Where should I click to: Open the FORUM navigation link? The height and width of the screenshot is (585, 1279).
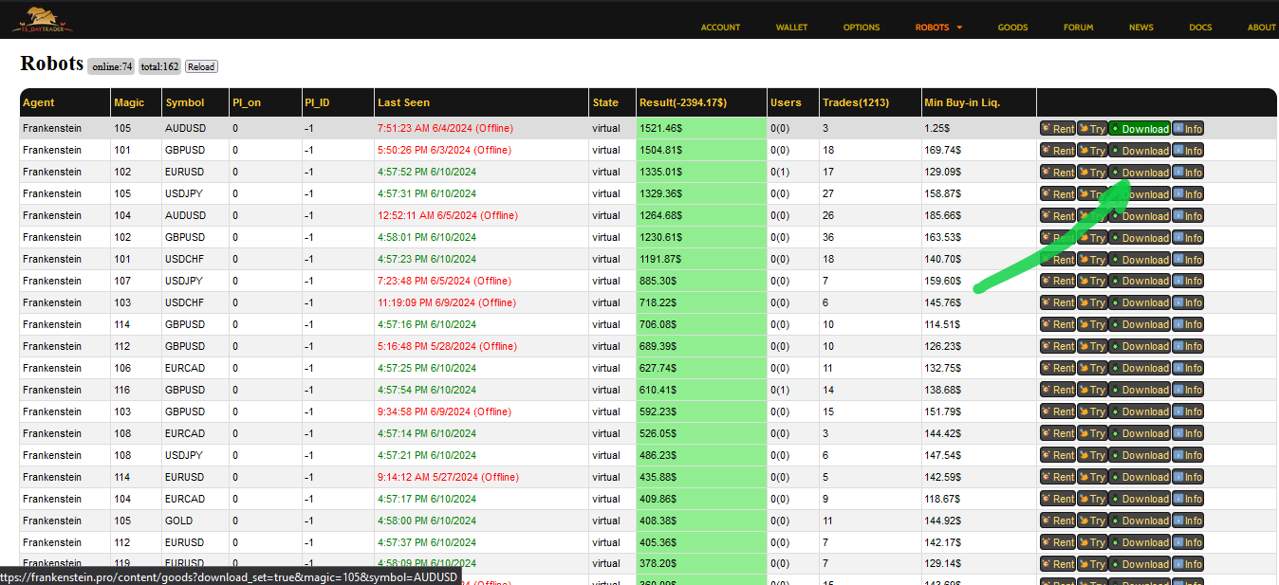click(x=1078, y=27)
